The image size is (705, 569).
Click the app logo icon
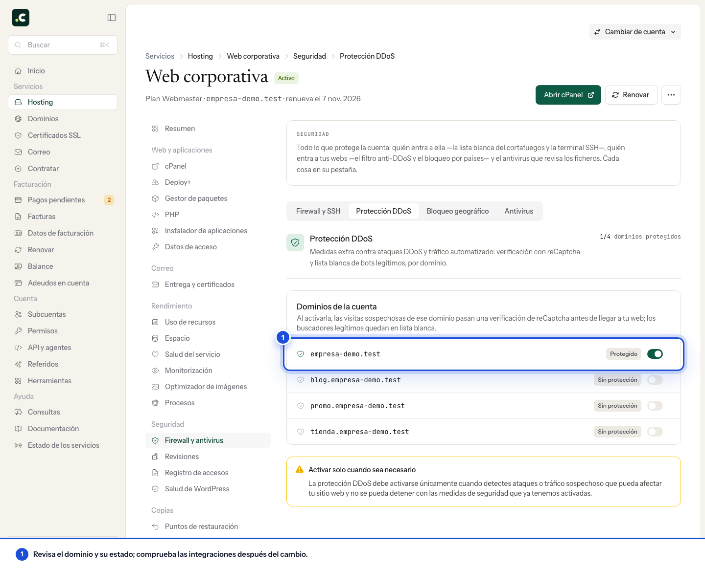click(x=21, y=18)
